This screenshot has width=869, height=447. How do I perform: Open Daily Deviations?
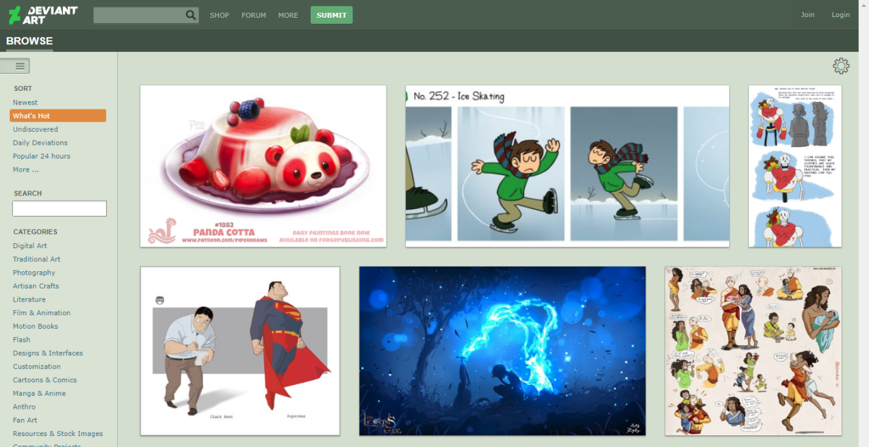pos(40,143)
